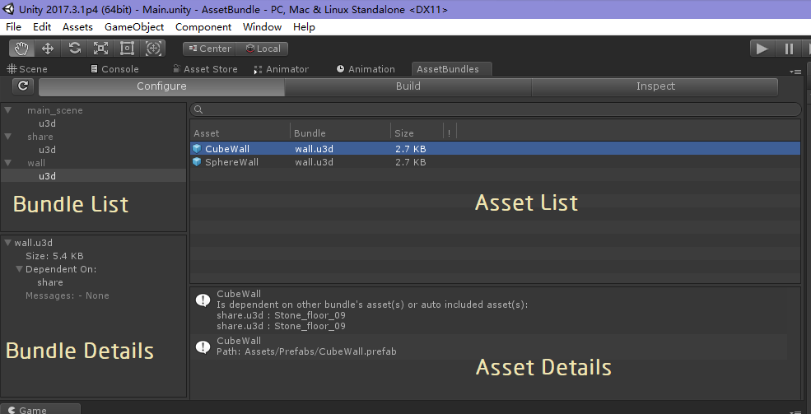Select u3d under share

tap(47, 150)
